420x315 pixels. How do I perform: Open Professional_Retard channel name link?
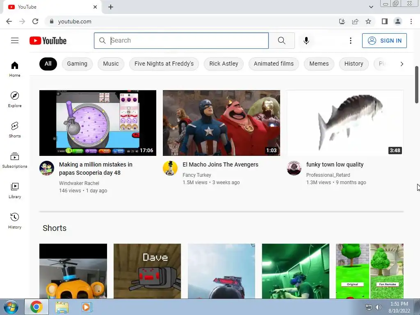(x=328, y=175)
